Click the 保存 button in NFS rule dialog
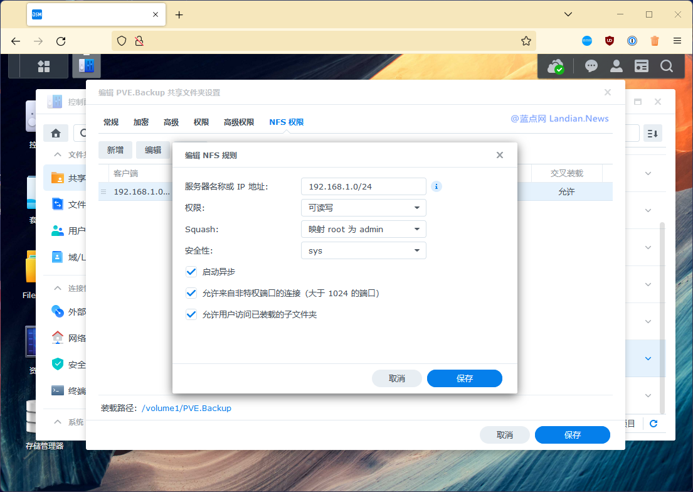The height and width of the screenshot is (492, 693). tap(464, 378)
